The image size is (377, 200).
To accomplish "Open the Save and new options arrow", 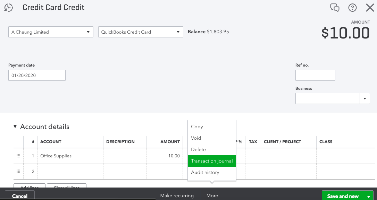I will (x=369, y=196).
